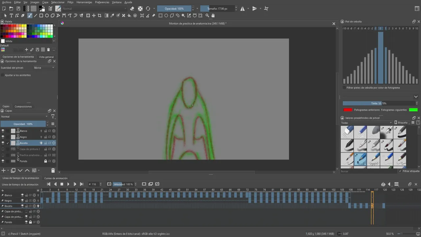Unlock the Fondo layer padlock in Capas
Viewport: 421px width, 237px height.
click(x=45, y=161)
